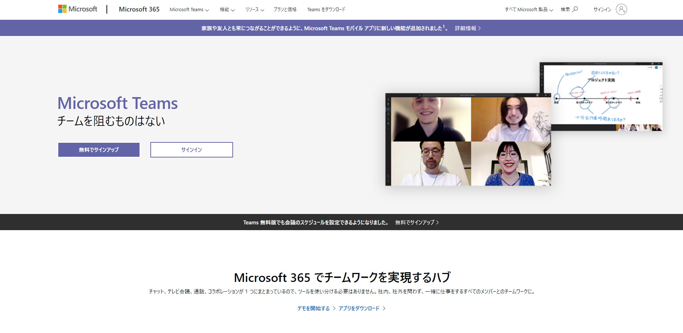Click the Microsoft logo
This screenshot has width=683, height=333.
coord(78,9)
